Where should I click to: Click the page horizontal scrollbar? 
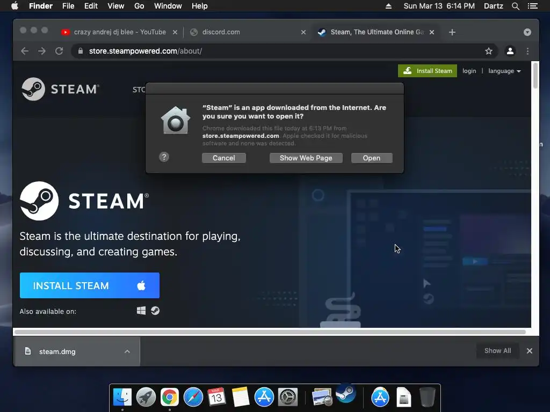(x=270, y=332)
